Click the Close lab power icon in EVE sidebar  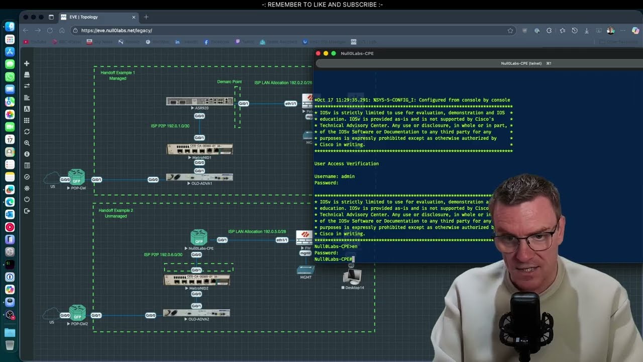[x=27, y=200]
